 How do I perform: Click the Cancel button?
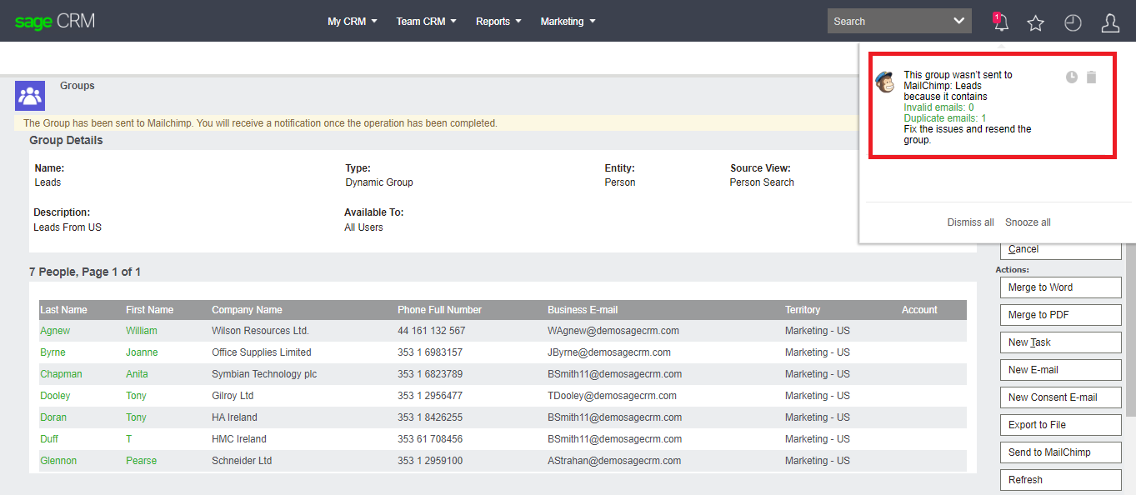coord(1060,249)
